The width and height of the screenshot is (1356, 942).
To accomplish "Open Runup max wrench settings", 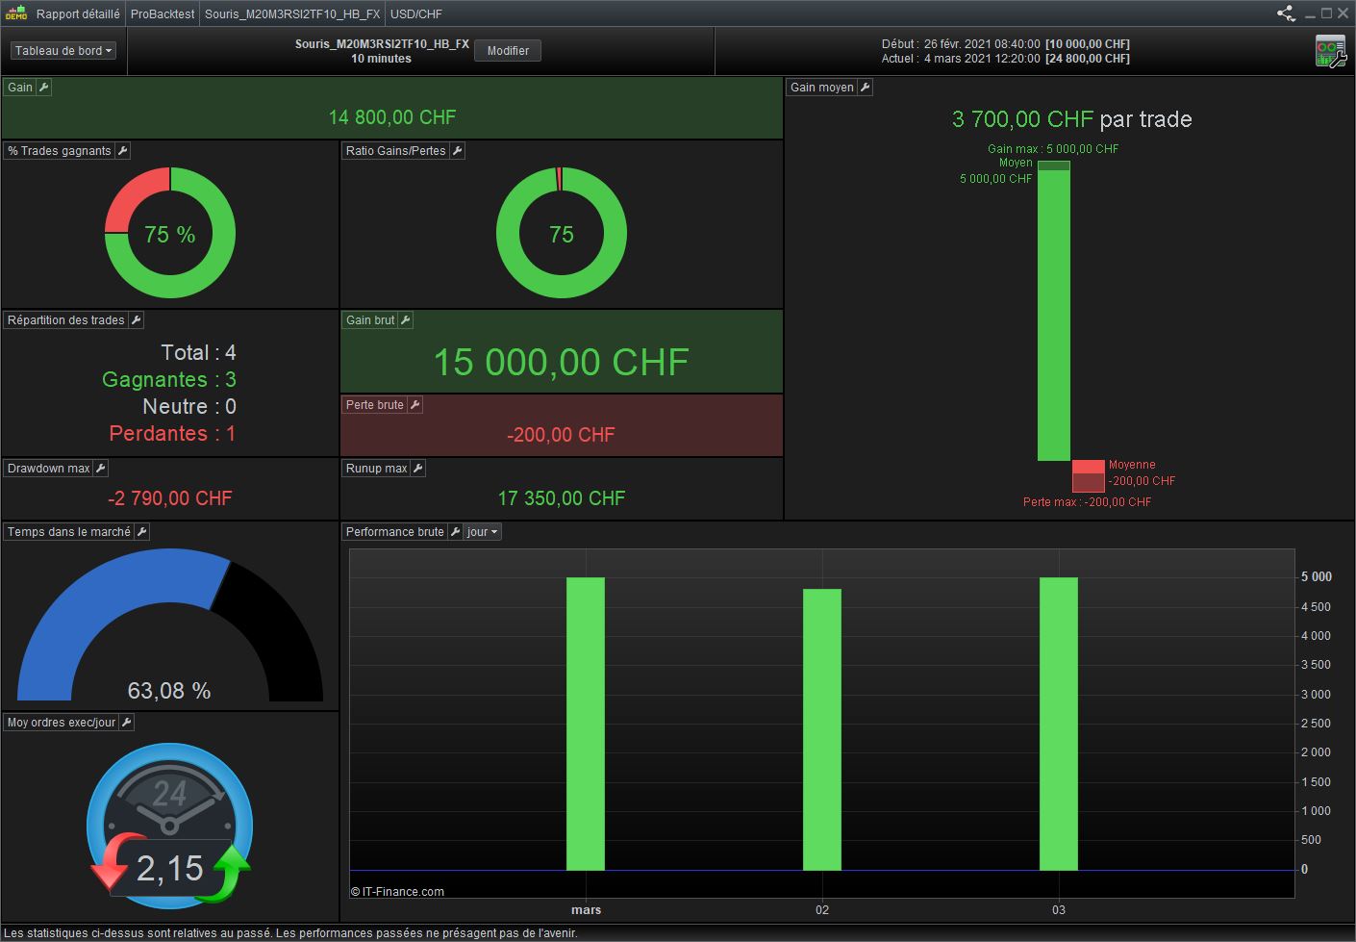I will click(418, 469).
